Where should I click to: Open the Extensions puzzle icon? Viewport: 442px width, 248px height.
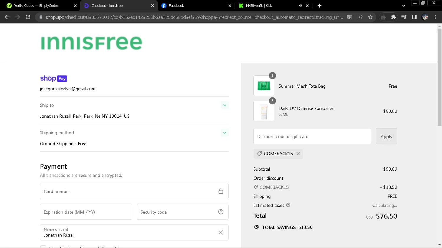(393, 17)
